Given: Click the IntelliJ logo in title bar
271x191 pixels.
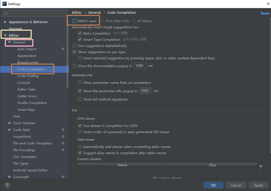Looking at the screenshot, I should [4, 4].
